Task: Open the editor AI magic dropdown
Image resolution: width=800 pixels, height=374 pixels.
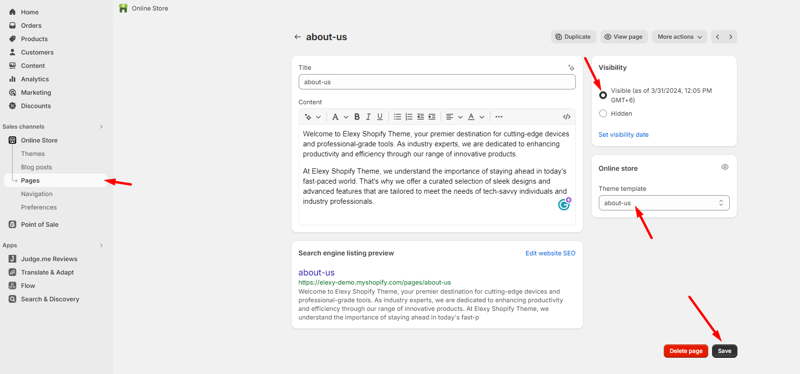Action: click(313, 117)
